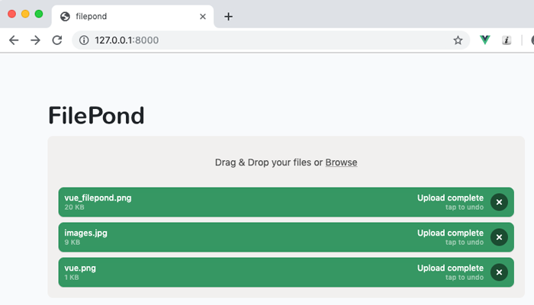The width and height of the screenshot is (534, 305).
Task: Go back to the previous page
Action: coord(14,40)
